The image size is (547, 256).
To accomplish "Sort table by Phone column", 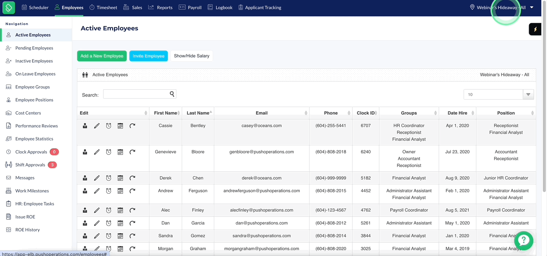I will 331,113.
